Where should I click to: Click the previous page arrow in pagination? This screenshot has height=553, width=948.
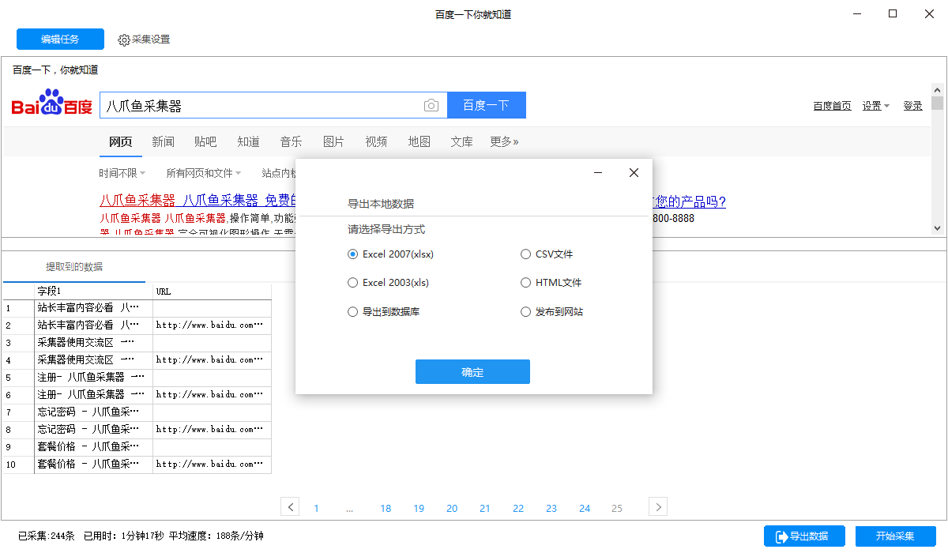pyautogui.click(x=290, y=507)
